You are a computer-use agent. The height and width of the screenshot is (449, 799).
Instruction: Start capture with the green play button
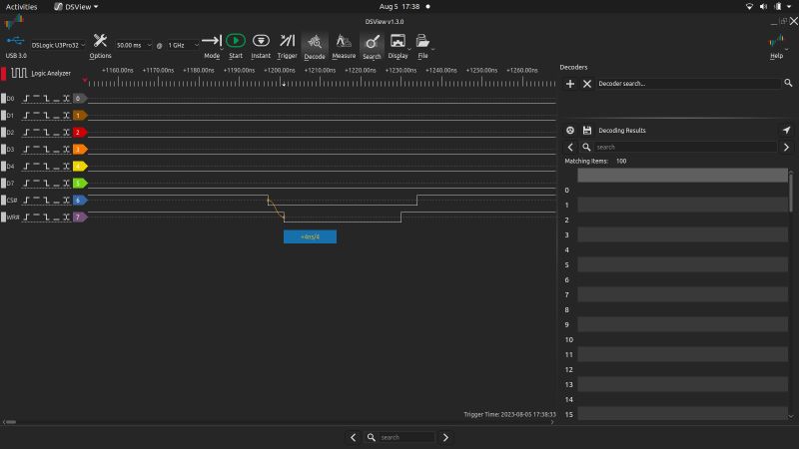pyautogui.click(x=236, y=46)
